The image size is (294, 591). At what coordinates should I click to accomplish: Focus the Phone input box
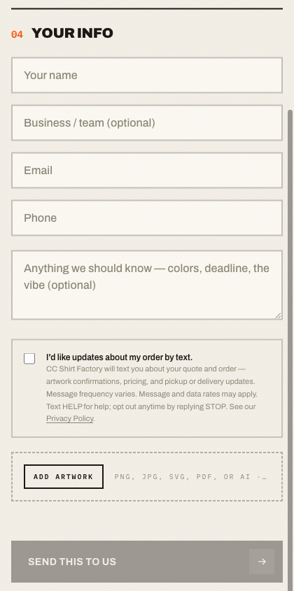click(147, 218)
